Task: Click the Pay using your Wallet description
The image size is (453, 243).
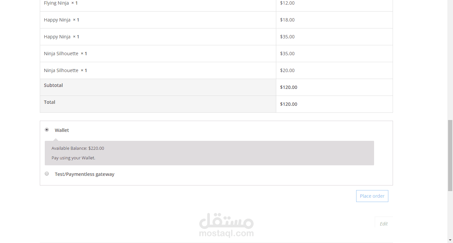Action: tap(73, 158)
